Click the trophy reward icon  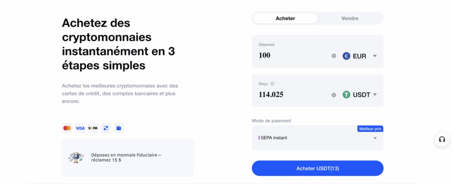[x=76, y=157]
